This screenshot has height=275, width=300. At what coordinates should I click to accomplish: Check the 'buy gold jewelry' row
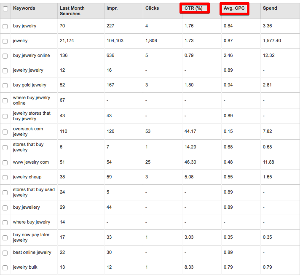[5, 86]
